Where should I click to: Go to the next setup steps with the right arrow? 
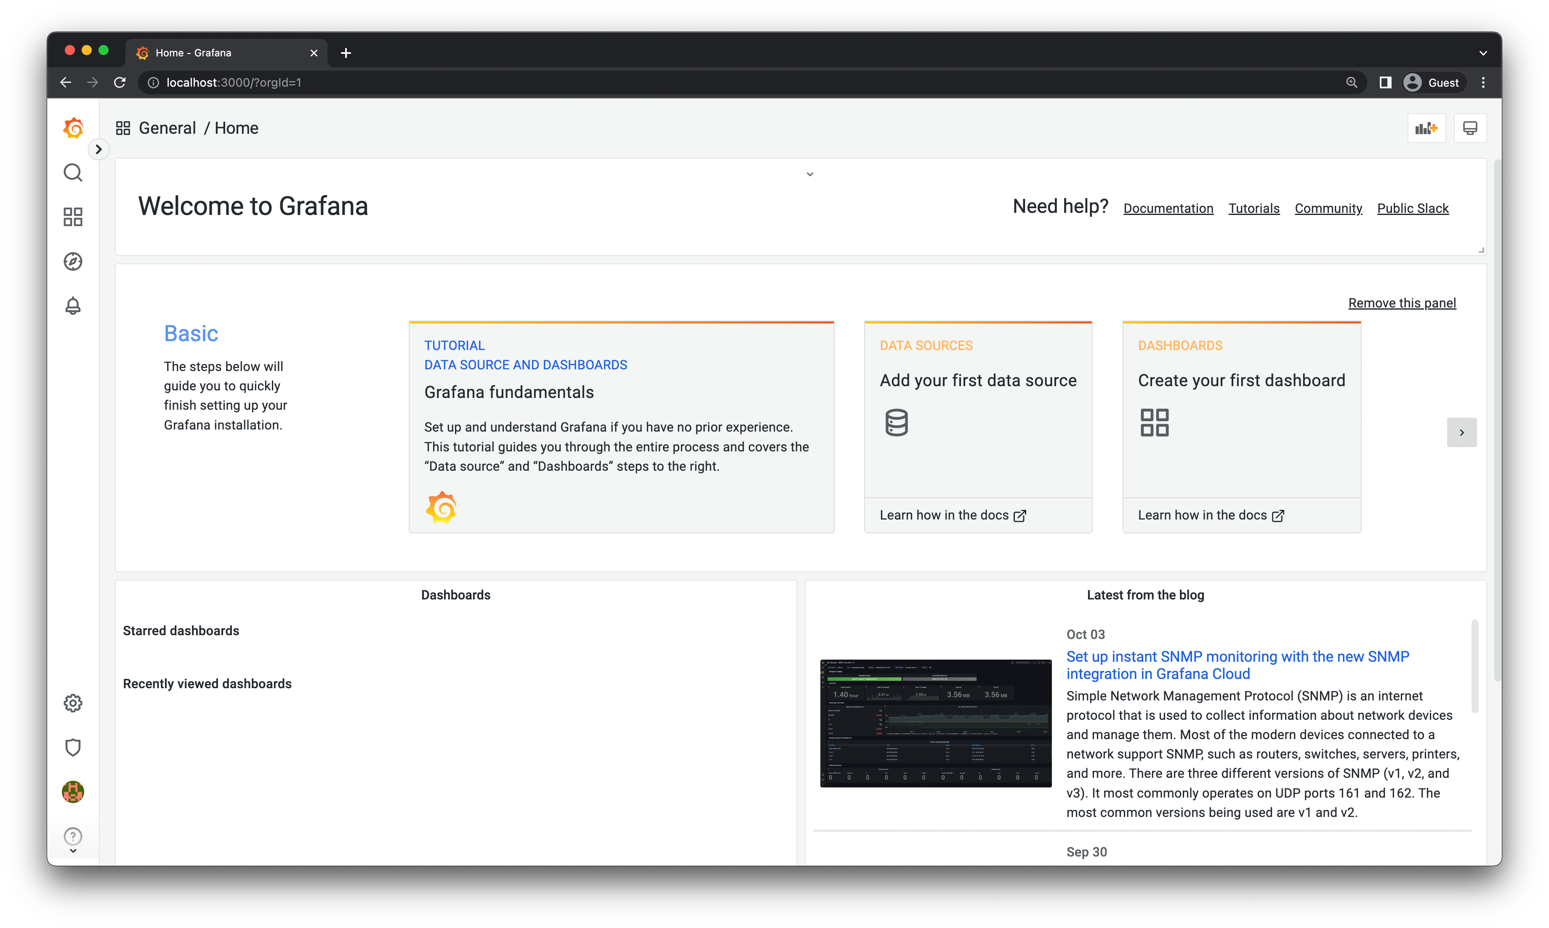coord(1461,432)
